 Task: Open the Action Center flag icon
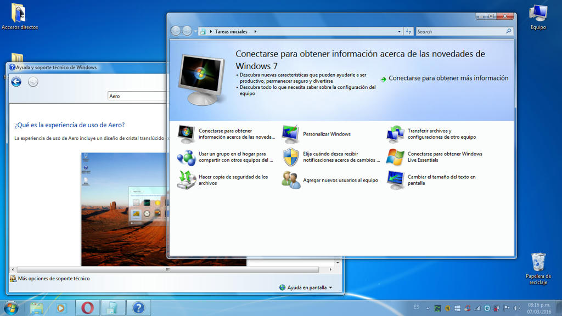coord(507,308)
